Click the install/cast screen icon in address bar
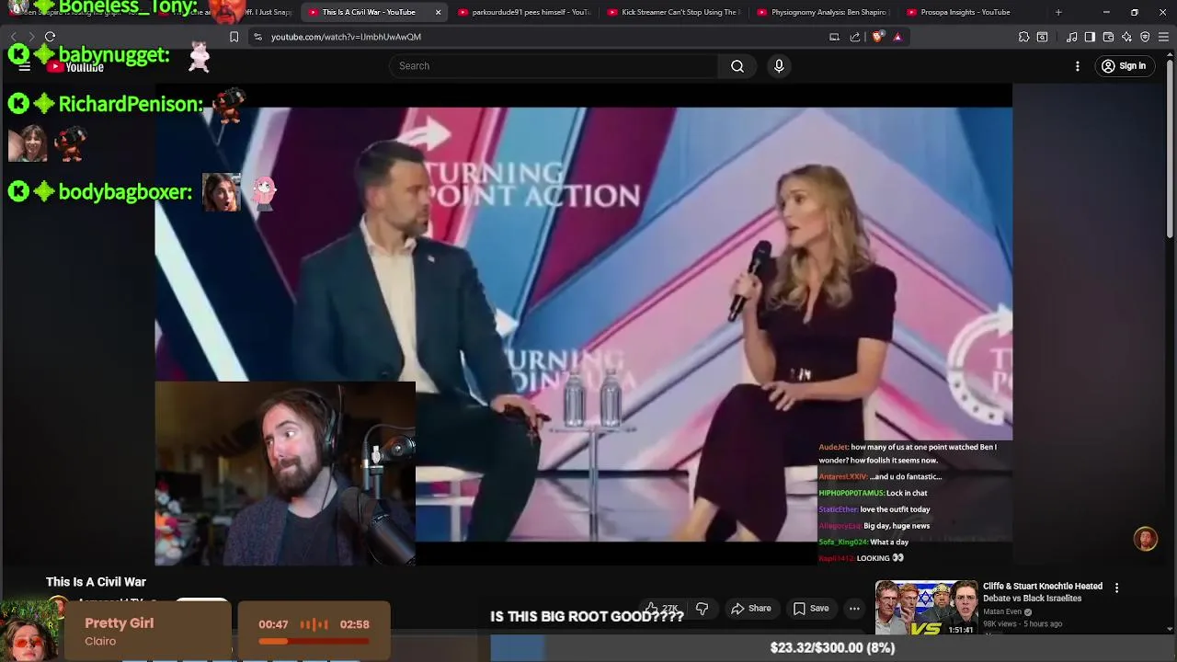Viewport: 1177px width, 662px height. [x=834, y=37]
